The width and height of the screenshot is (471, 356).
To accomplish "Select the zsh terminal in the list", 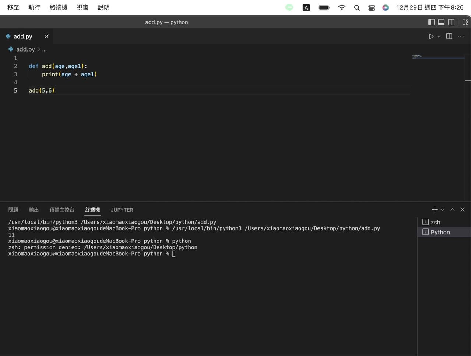I will click(x=435, y=222).
